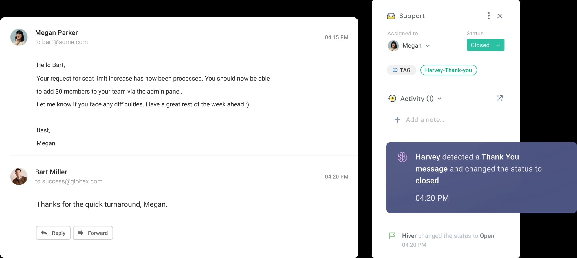Close the Support panel
The height and width of the screenshot is (258, 577).
499,16
